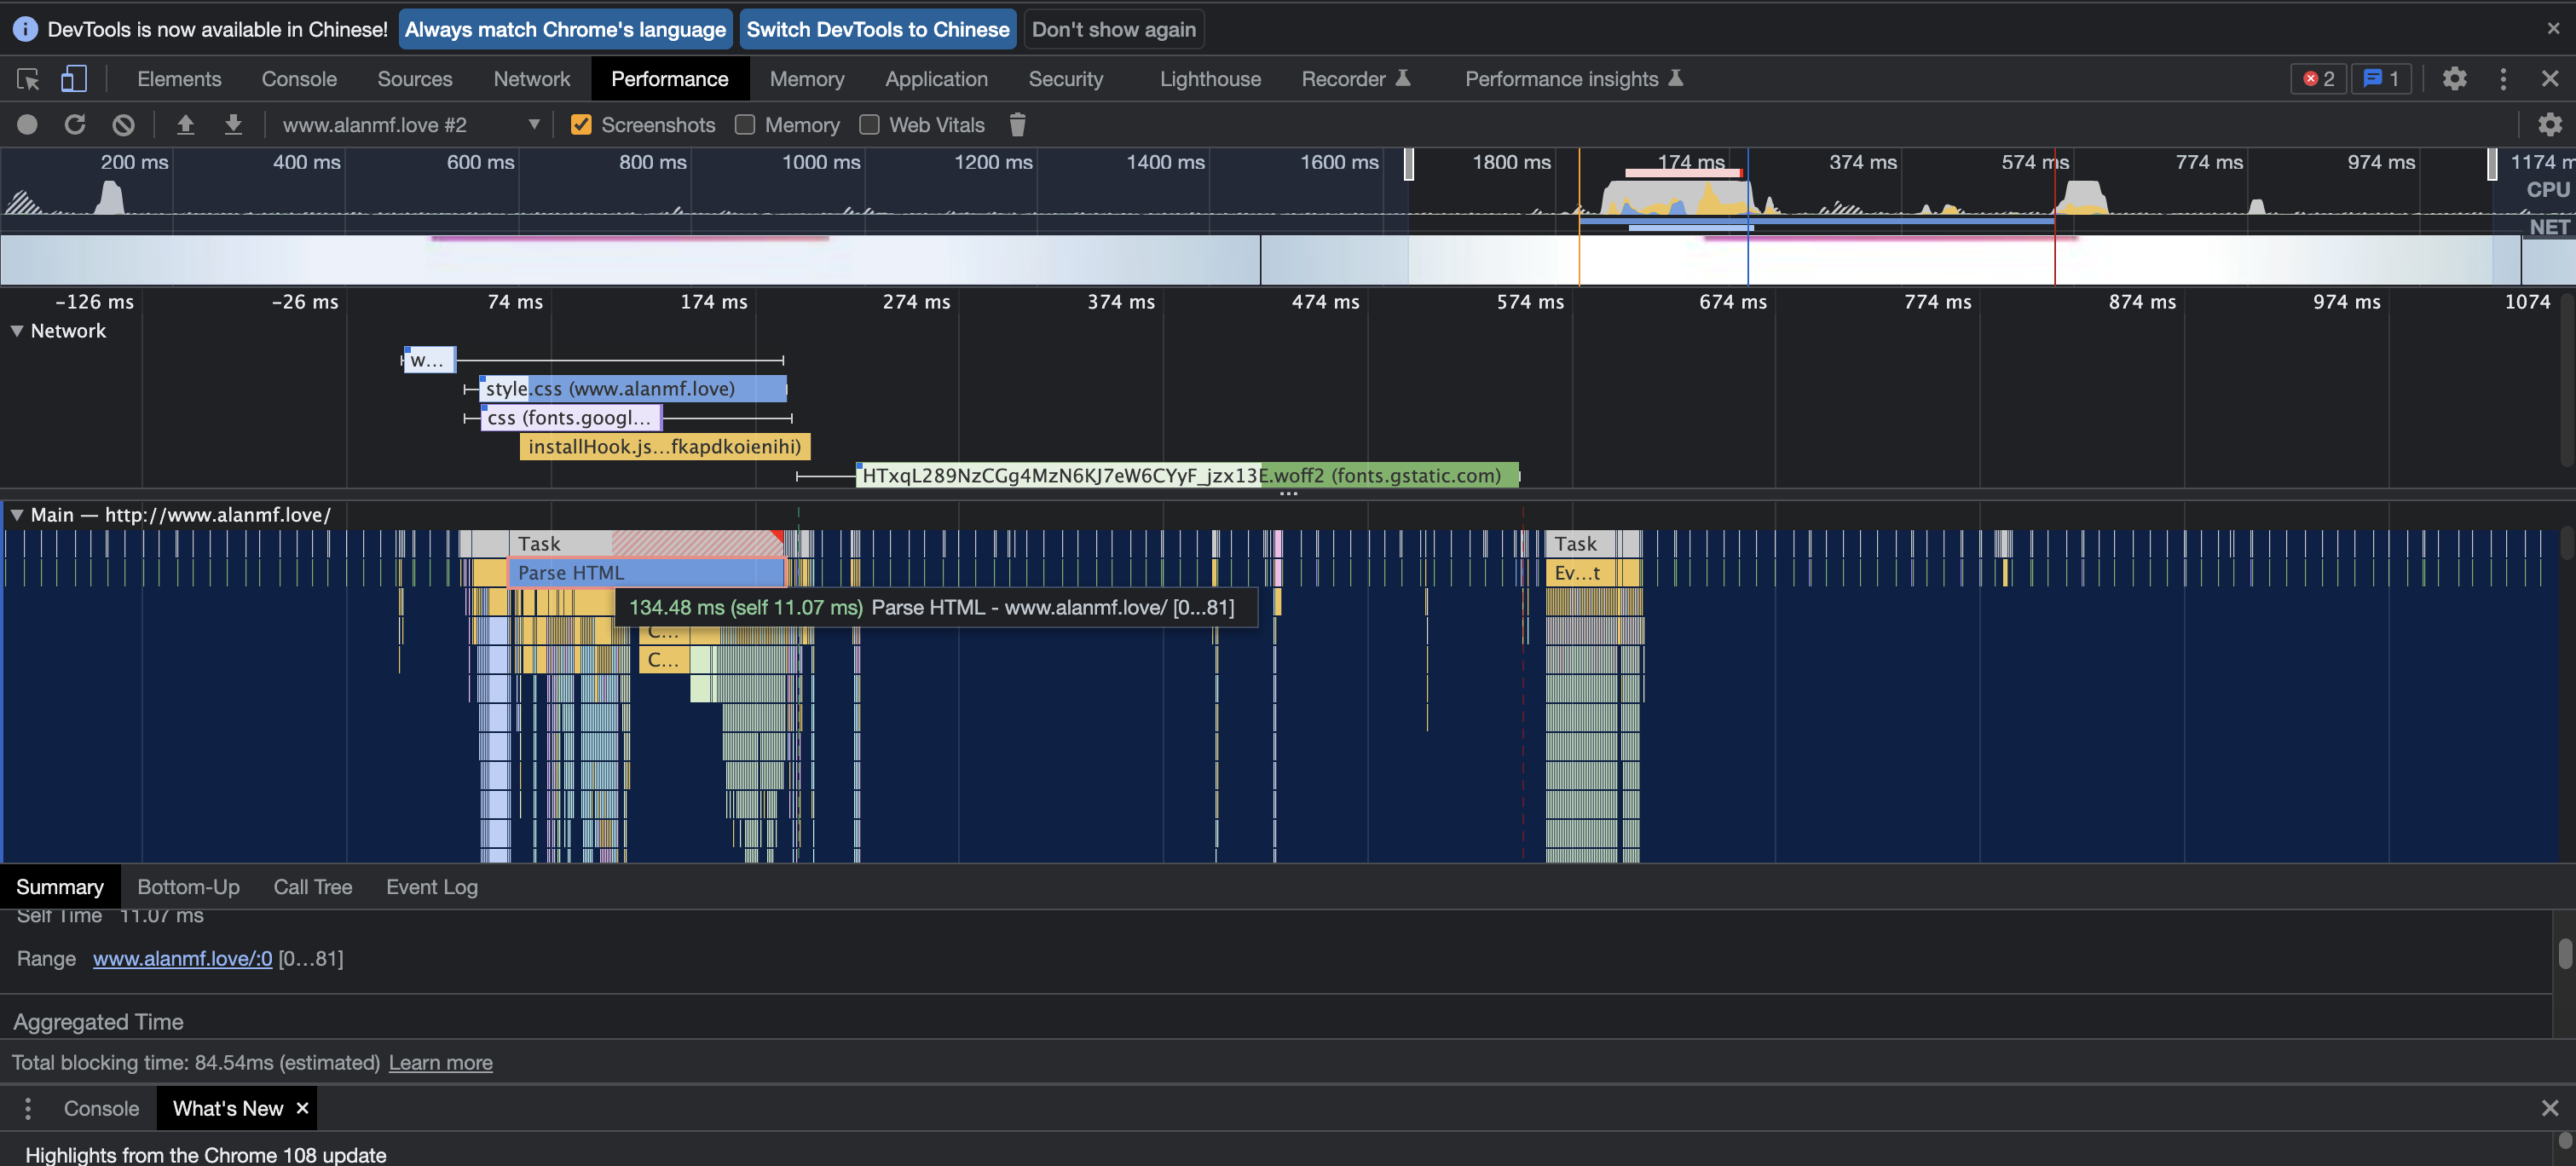Expand the Main thread section

pos(14,514)
